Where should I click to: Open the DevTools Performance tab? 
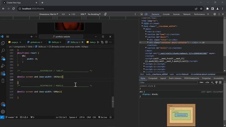point(199,14)
